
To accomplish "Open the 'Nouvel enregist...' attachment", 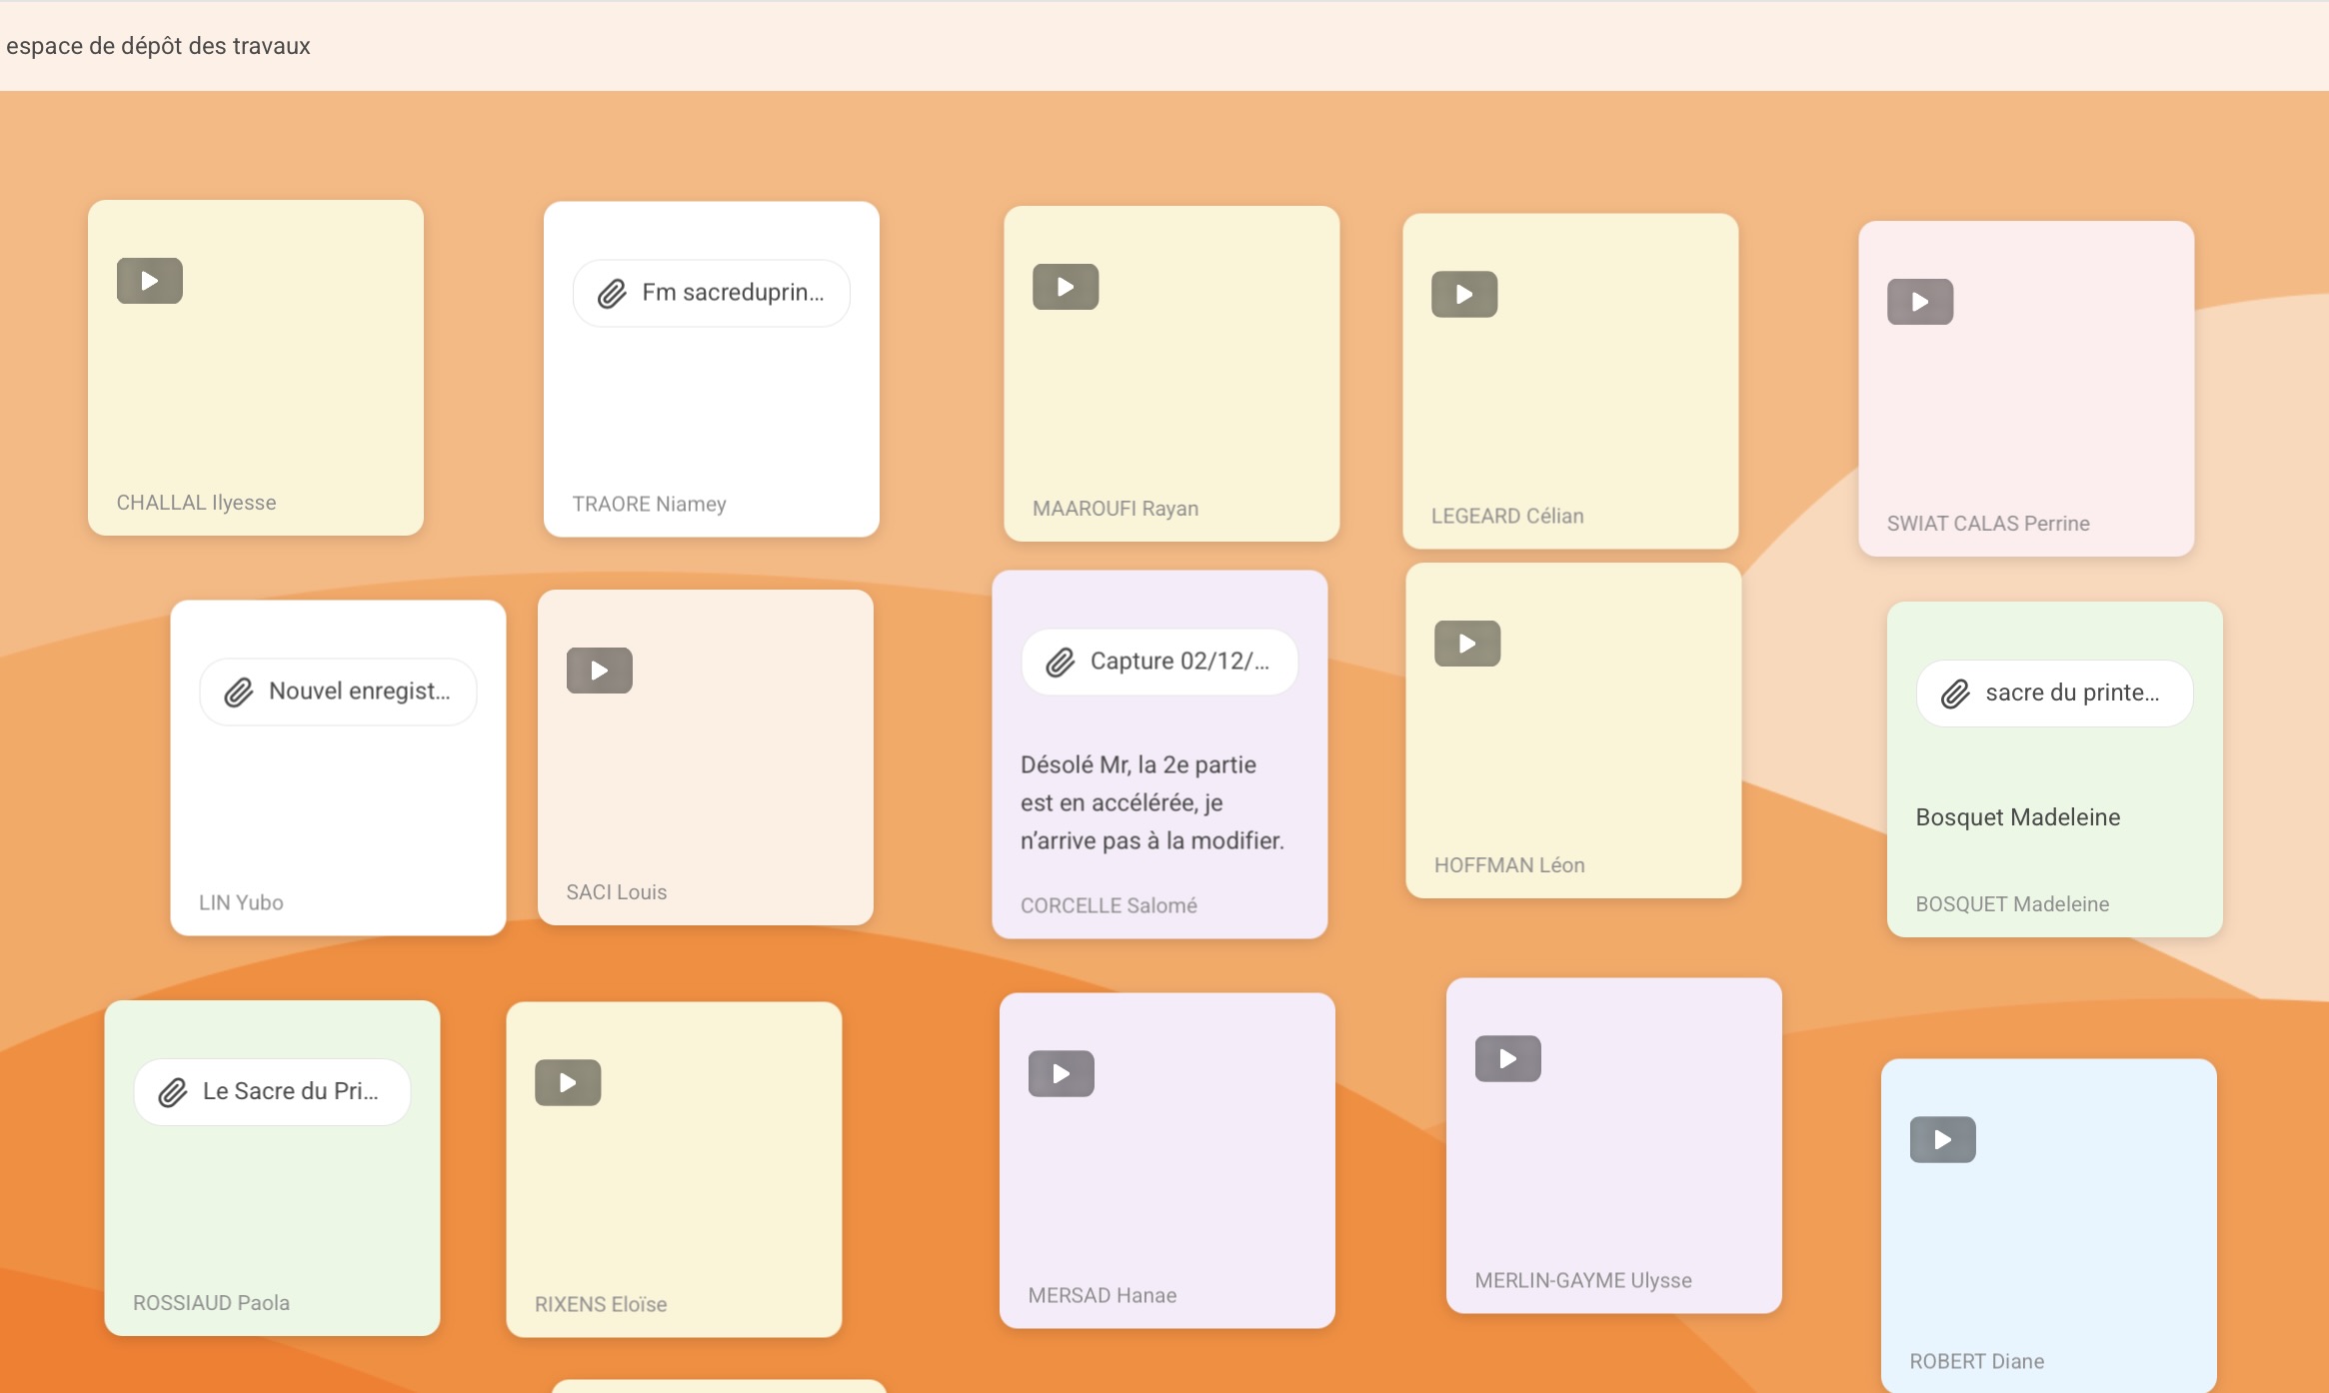I will (359, 692).
